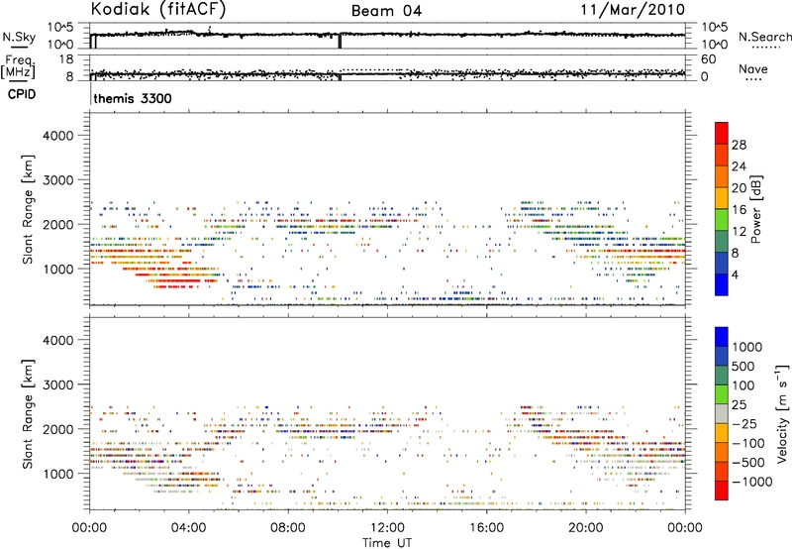Click the 'Velocity [m s-1]' colorbar title
Screen dimensions: 792x549
[781, 413]
